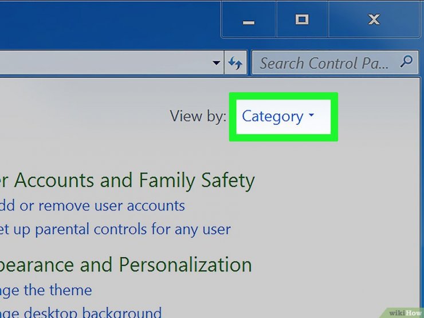The height and width of the screenshot is (318, 424).
Task: Click the magnifier icon in the search box
Action: pos(406,62)
